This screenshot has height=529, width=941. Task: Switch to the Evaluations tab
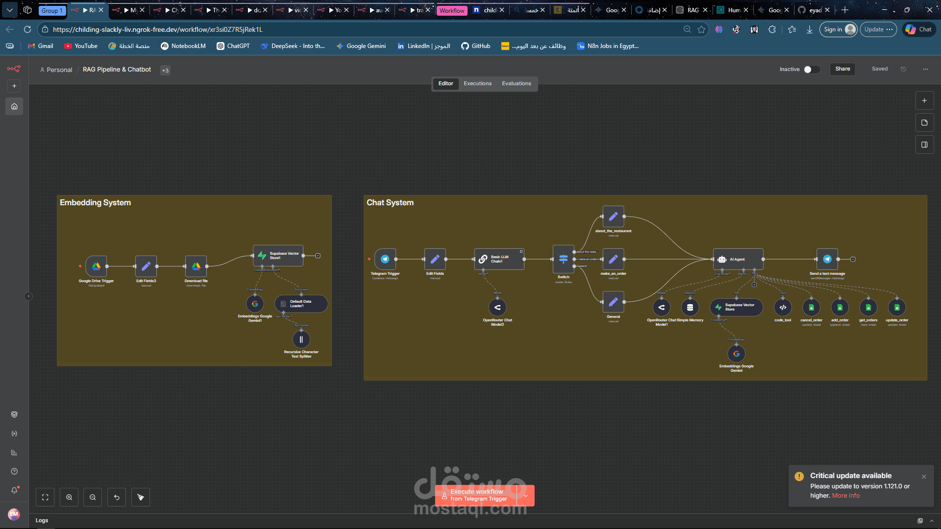(516, 84)
